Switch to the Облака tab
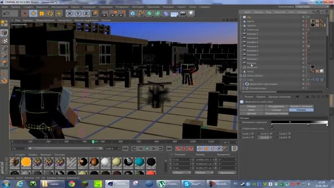 click(301, 110)
